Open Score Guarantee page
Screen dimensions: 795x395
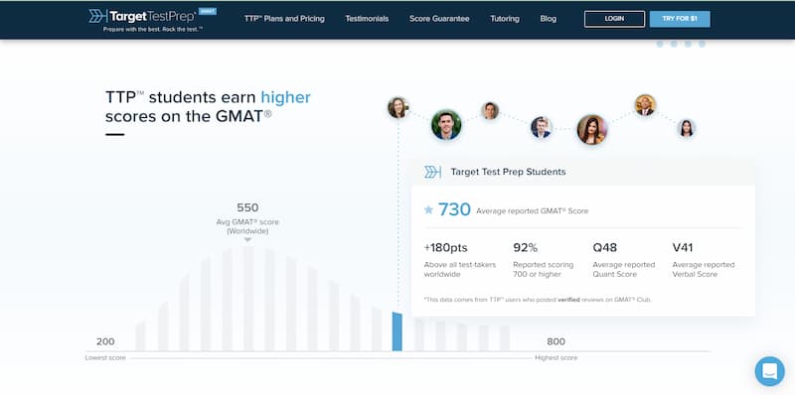[x=439, y=19]
